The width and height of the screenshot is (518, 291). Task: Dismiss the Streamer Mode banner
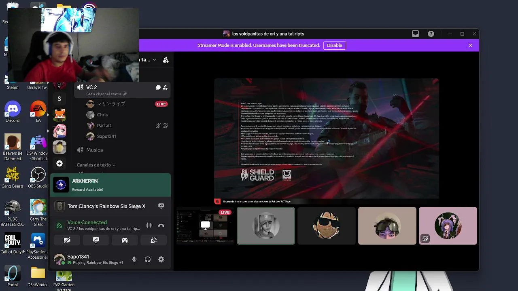tap(471, 45)
